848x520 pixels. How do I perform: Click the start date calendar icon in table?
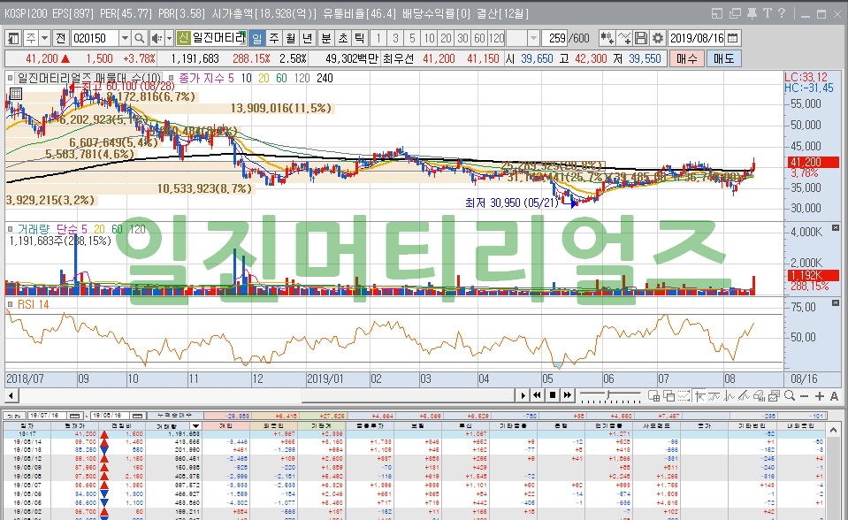pos(76,416)
